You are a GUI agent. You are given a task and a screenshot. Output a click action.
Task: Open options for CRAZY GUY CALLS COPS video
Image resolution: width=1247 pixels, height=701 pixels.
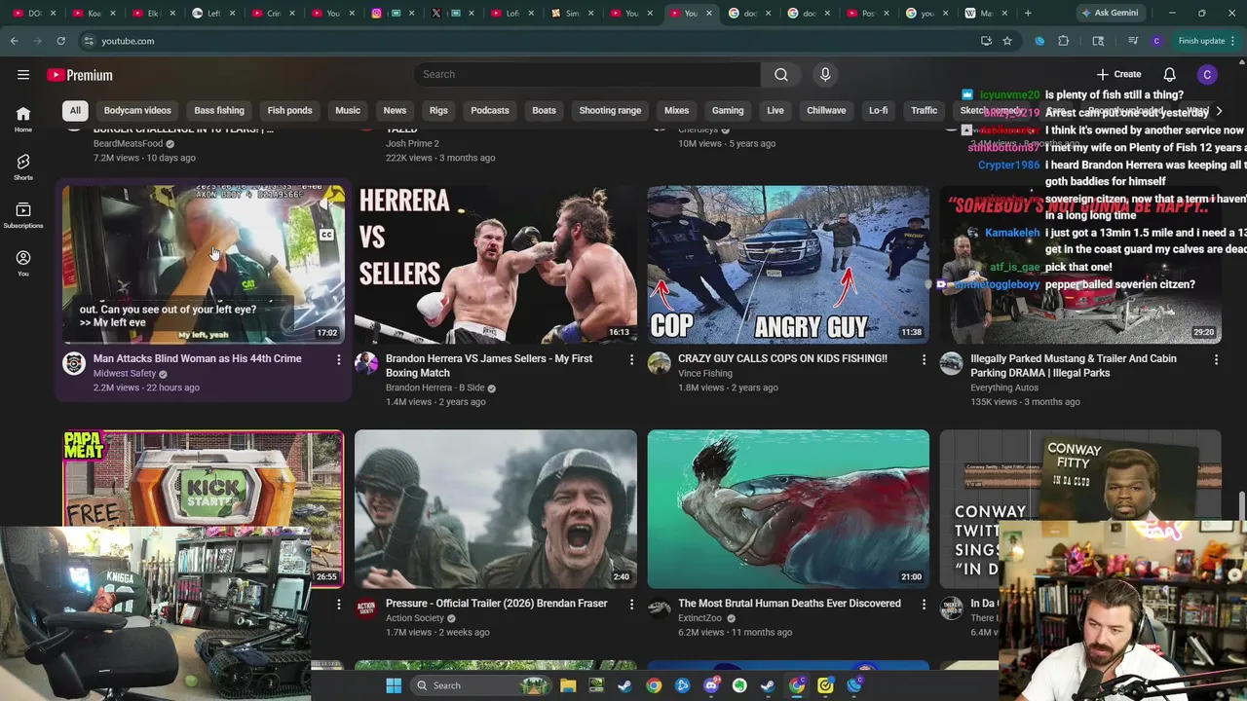point(924,360)
